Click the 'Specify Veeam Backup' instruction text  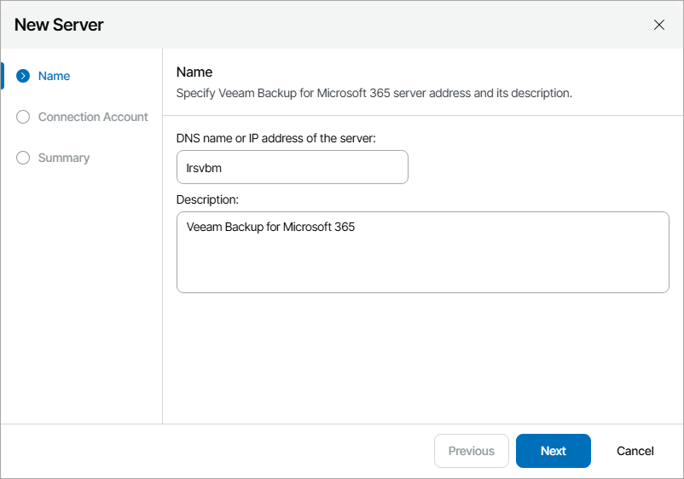(374, 93)
